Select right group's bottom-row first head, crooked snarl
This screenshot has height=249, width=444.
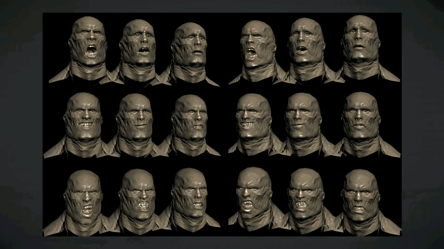point(254,192)
